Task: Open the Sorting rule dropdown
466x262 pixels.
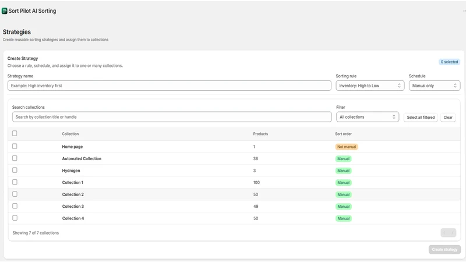Action: click(370, 86)
